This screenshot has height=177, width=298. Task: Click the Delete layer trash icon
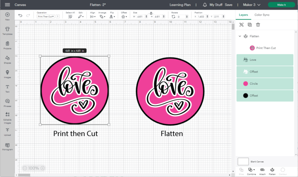tap(258, 25)
